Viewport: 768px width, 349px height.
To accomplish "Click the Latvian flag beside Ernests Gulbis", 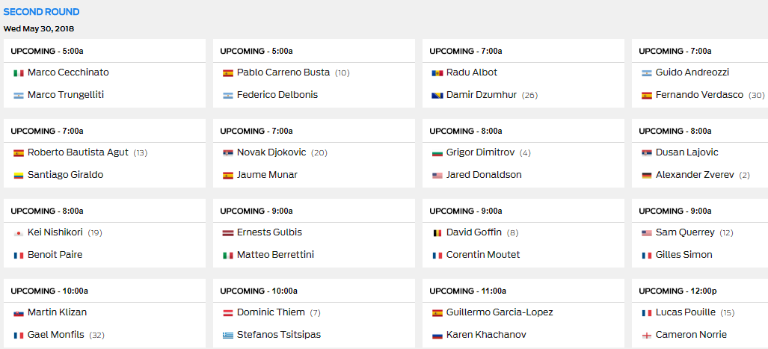I will pyautogui.click(x=228, y=233).
